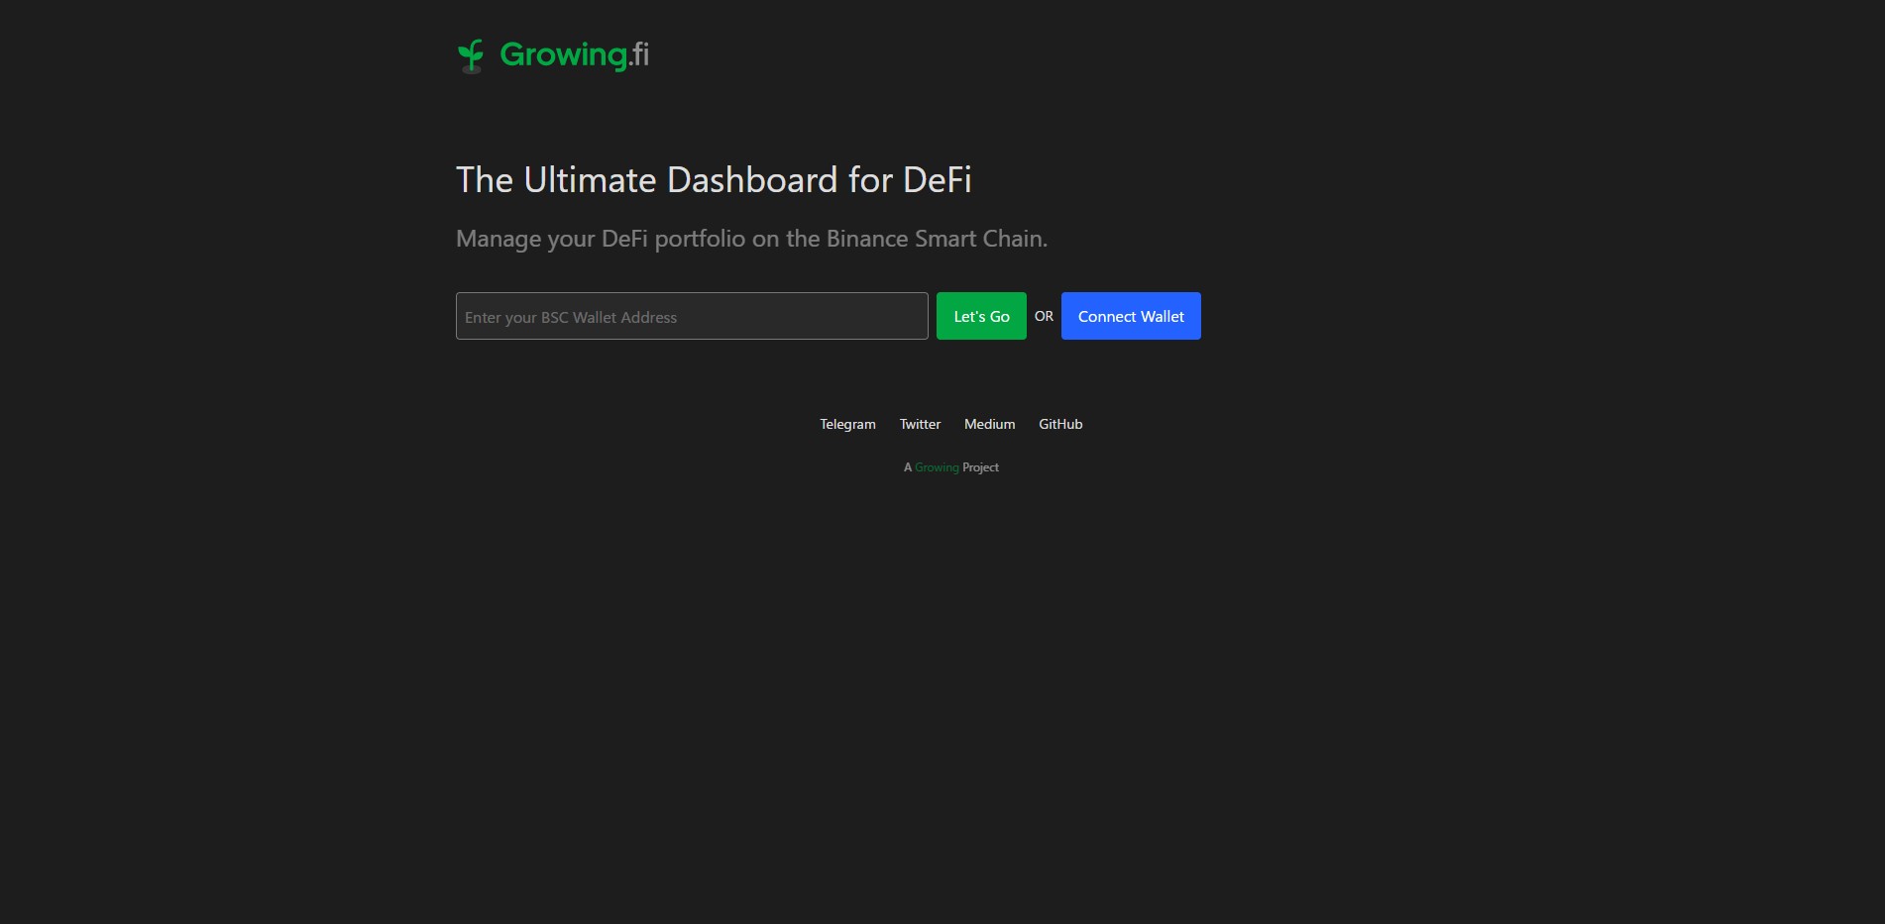Select the heading "The Ultimate Dashboard for DeFi"
The image size is (1885, 924).
tap(714, 180)
